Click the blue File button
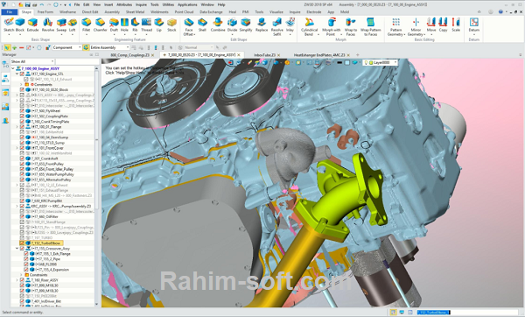This screenshot has width=525, height=317. coord(10,11)
